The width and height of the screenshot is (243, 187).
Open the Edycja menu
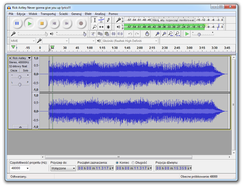coord(21,14)
